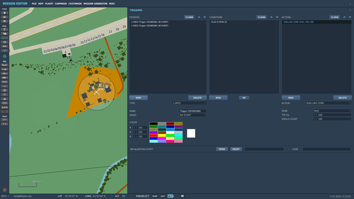Click the green round fly mission icon
Image resolution: width=354 pixels, height=199 pixels.
[5, 56]
